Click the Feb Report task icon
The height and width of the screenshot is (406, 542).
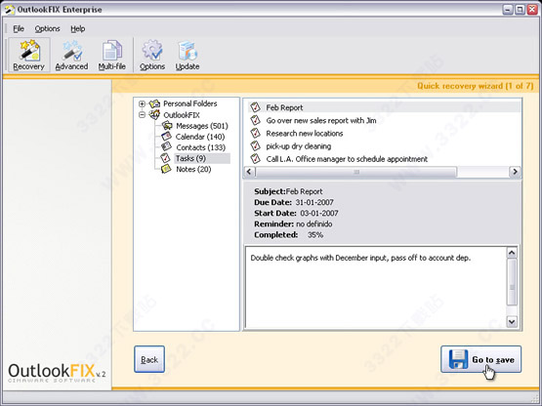pyautogui.click(x=255, y=107)
